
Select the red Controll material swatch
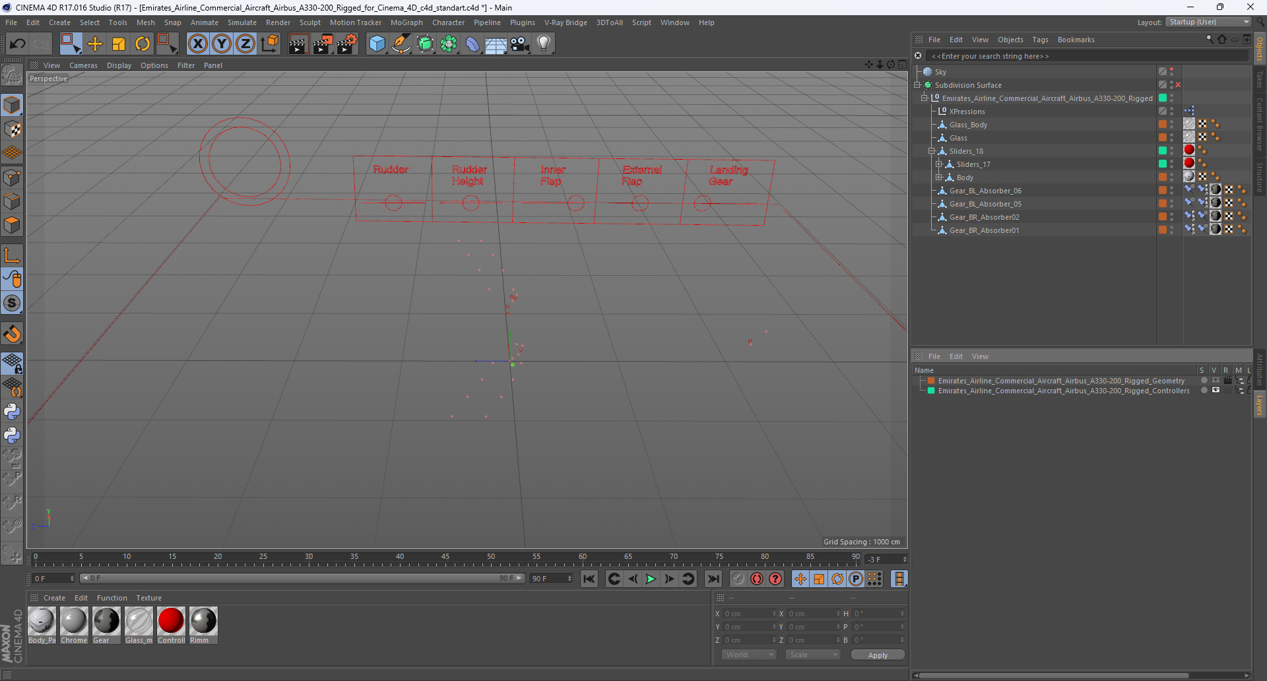(x=171, y=625)
